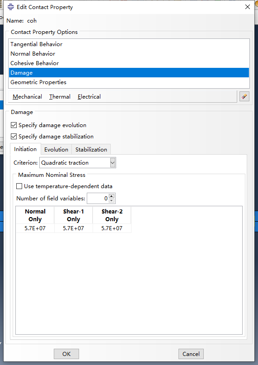Viewport: 258px width, 365px height.
Task: Click the Shear-2 Only value cell
Action: [112, 228]
